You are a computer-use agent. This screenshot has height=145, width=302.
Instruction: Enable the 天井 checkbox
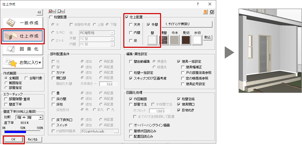click(131, 24)
